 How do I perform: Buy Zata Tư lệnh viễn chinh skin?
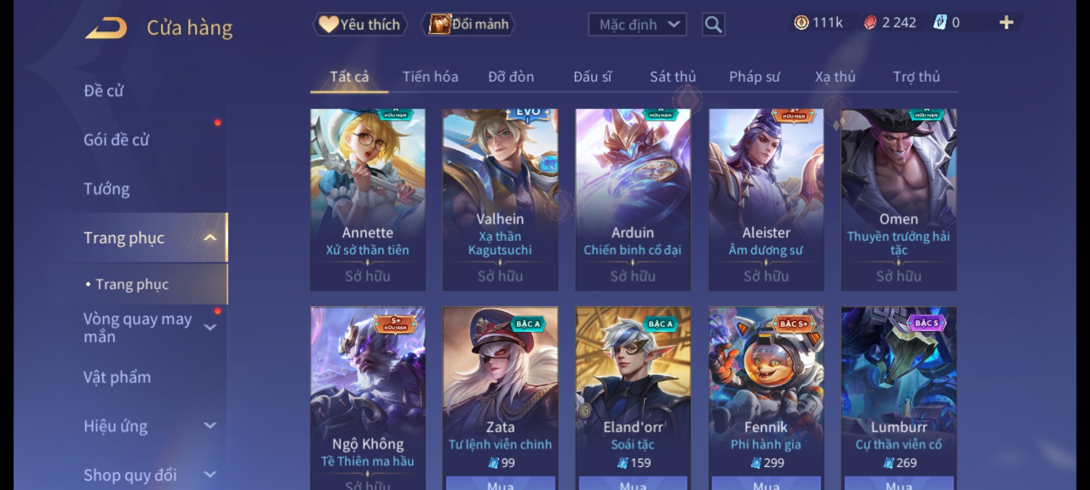500,483
